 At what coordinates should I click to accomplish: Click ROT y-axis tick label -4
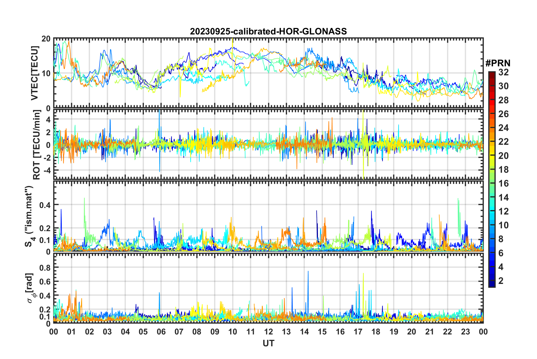[x=48, y=171]
